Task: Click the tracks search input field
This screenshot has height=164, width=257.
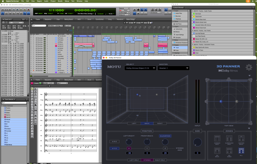Action: tap(39, 26)
